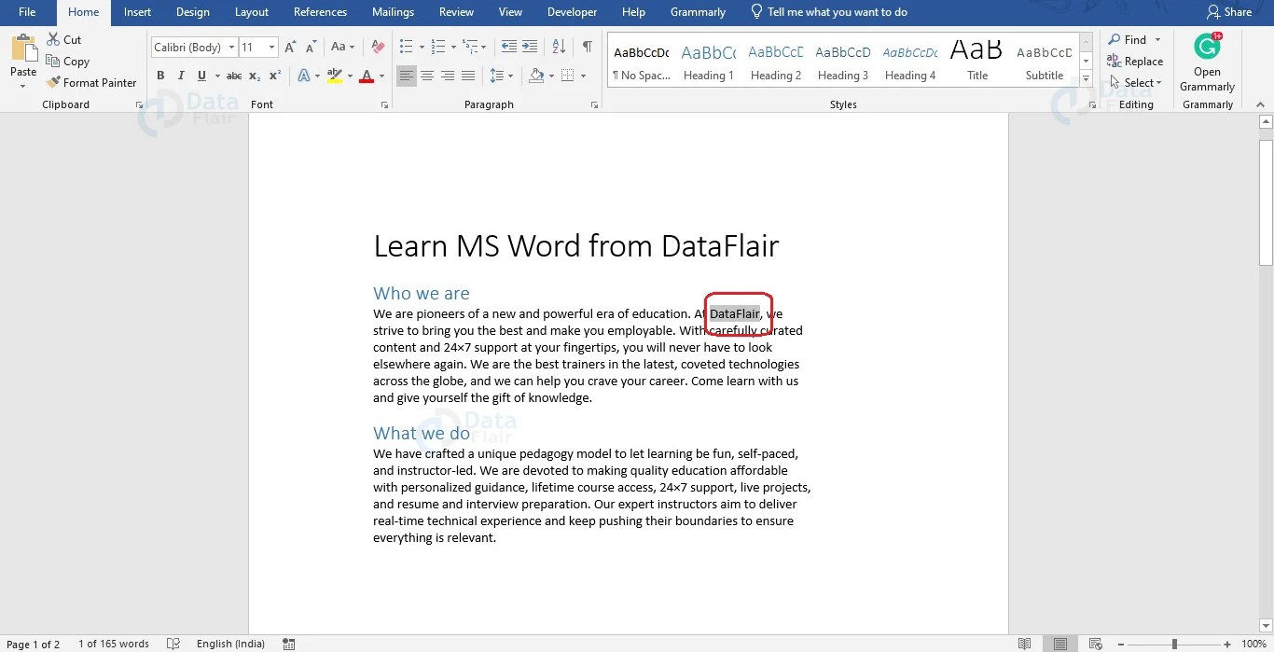Toggle Italic formatting
The width and height of the screenshot is (1274, 652).
[x=181, y=75]
